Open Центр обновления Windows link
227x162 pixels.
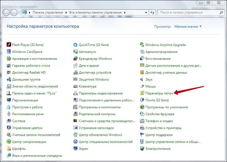coord(100,135)
